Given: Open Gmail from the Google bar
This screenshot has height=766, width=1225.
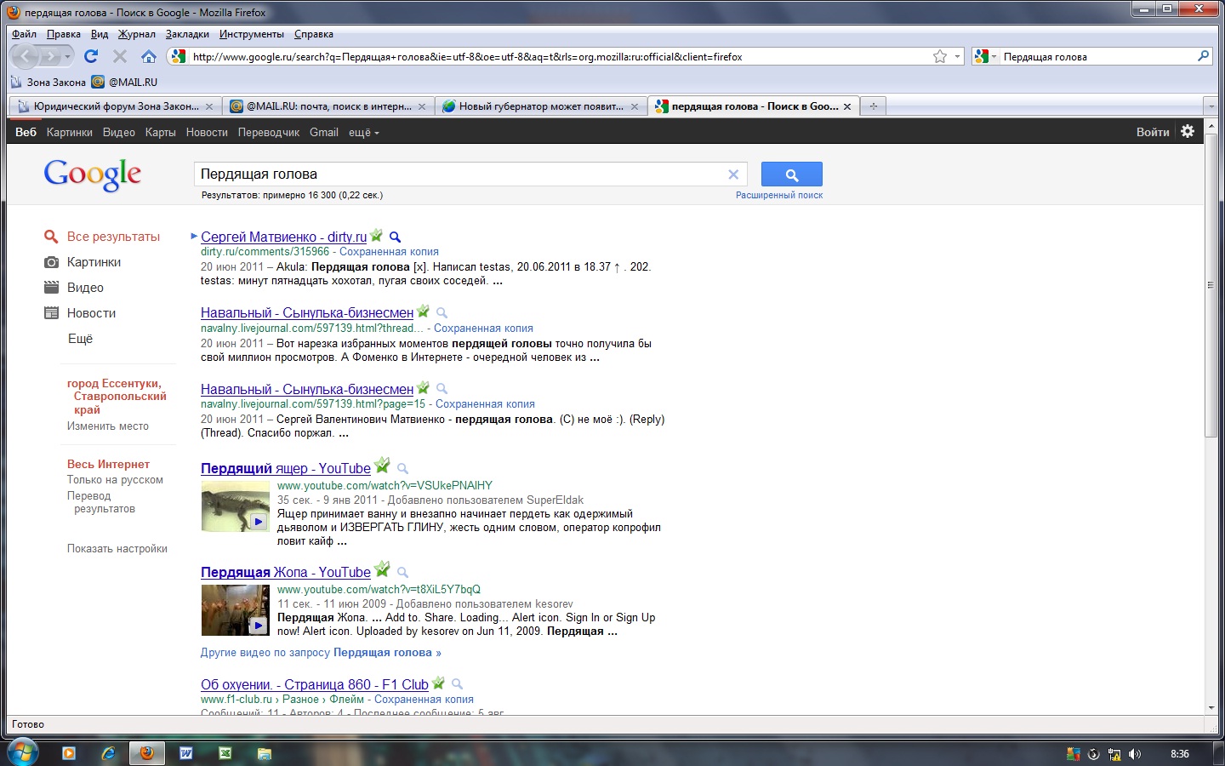Looking at the screenshot, I should tap(324, 132).
